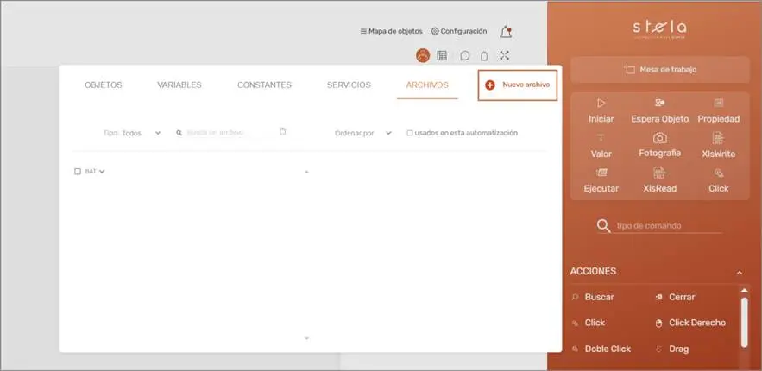Open the chat bubble icon
762x371 pixels.
pyautogui.click(x=465, y=56)
